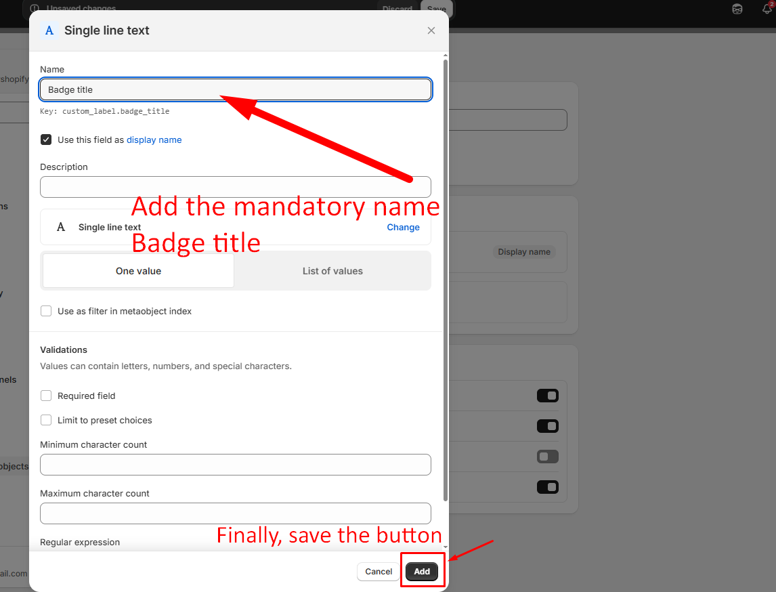Tick Limit to preset choices

pos(46,420)
